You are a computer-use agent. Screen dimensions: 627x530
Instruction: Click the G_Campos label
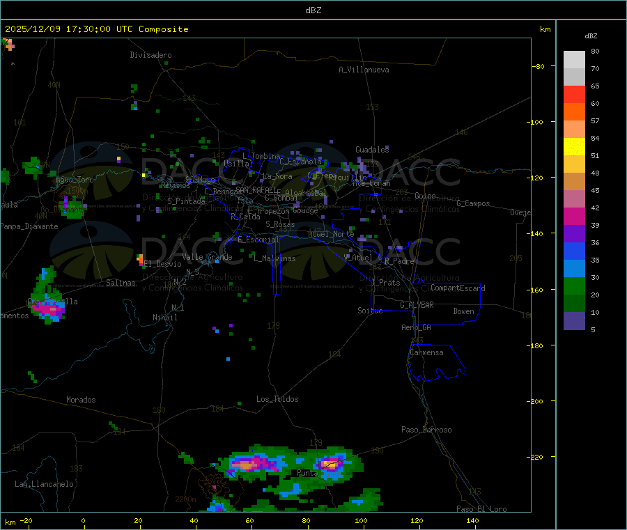tap(474, 203)
